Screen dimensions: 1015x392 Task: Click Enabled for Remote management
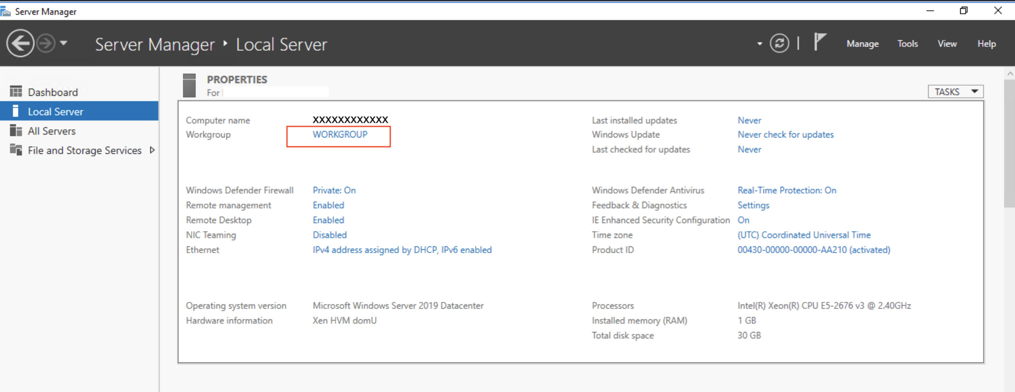click(x=328, y=205)
